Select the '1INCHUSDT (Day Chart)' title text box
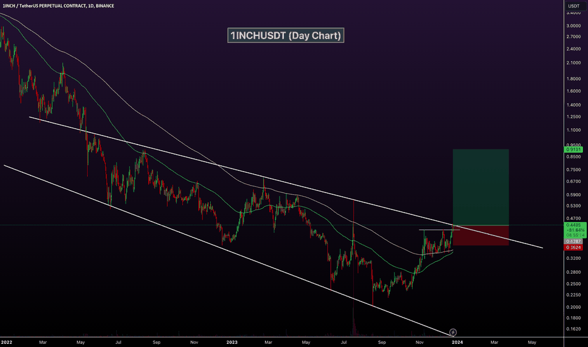Viewport: 588px width, 347px height. [x=286, y=35]
